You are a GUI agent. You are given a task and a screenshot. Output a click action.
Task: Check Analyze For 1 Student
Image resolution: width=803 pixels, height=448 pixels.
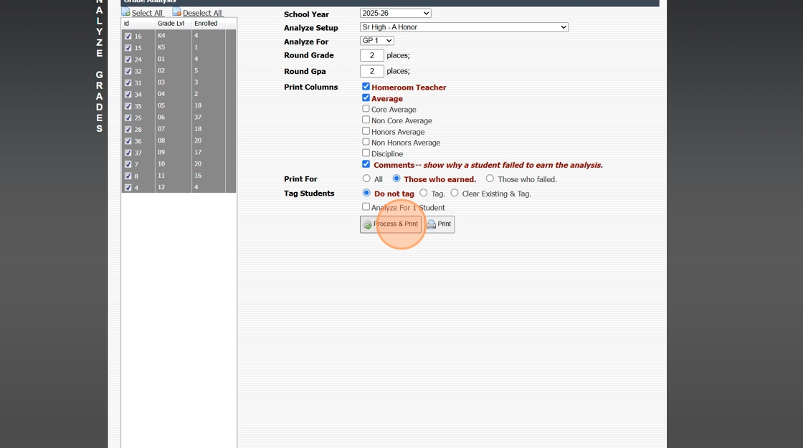click(366, 207)
